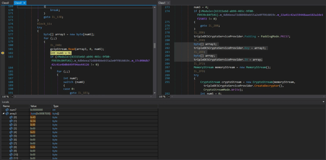Open the Locals panel options dropdown arrow
Viewport: 326px width, 160px height.
pyautogui.click(x=323, y=102)
